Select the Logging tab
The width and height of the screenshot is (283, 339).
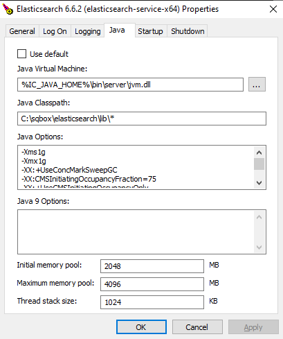(87, 31)
